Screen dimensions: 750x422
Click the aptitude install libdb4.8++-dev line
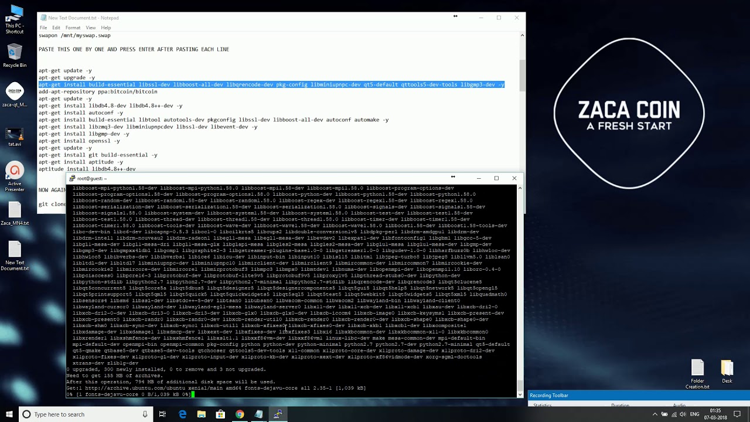87,169
